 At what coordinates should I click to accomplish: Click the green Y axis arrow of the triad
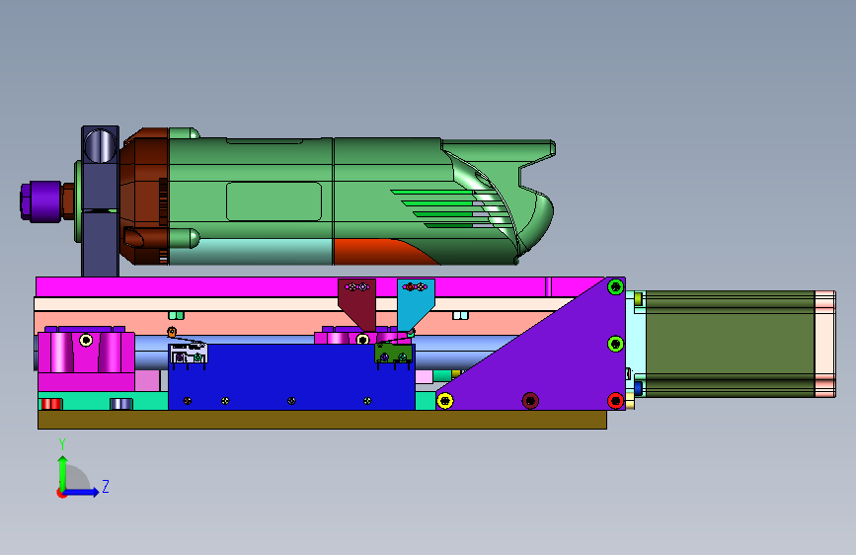coord(62,472)
